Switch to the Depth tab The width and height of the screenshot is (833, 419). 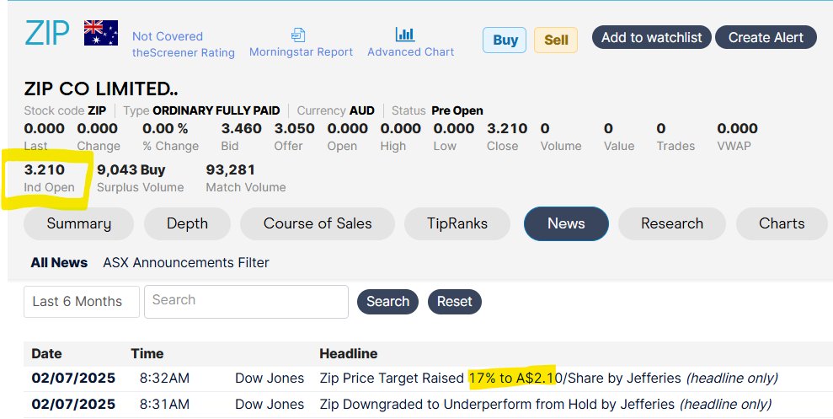click(x=187, y=223)
